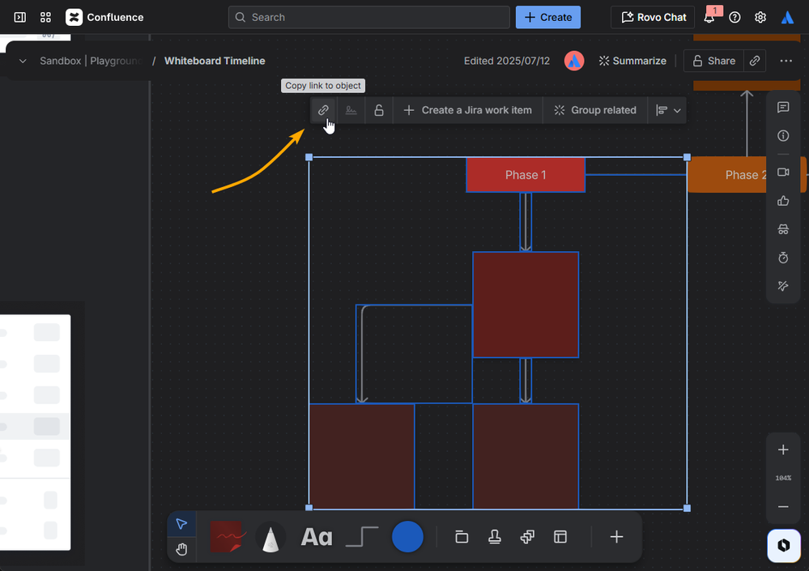The height and width of the screenshot is (571, 809).
Task: Click the 104% zoom level
Action: pos(783,478)
